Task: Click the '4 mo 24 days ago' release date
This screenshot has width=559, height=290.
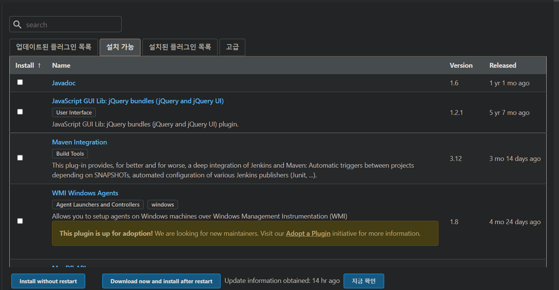Action: pos(515,222)
